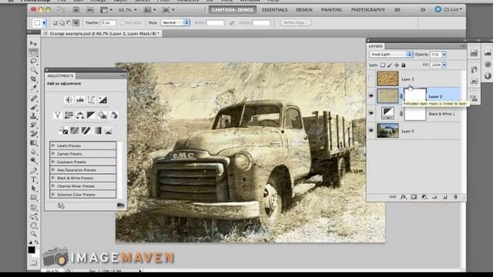Image resolution: width=493 pixels, height=277 pixels.
Task: Add a Black & White adjustment icon
Action: pyautogui.click(x=91, y=115)
